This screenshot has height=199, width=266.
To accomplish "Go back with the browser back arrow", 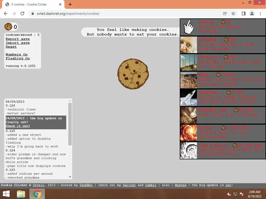I will [6, 13].
